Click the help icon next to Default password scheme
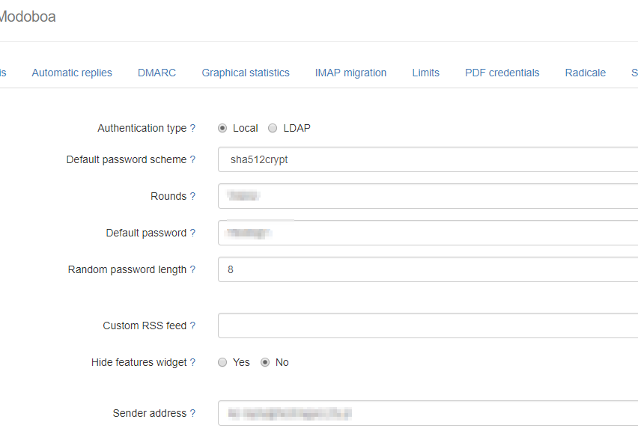This screenshot has height=434, width=638. point(192,159)
